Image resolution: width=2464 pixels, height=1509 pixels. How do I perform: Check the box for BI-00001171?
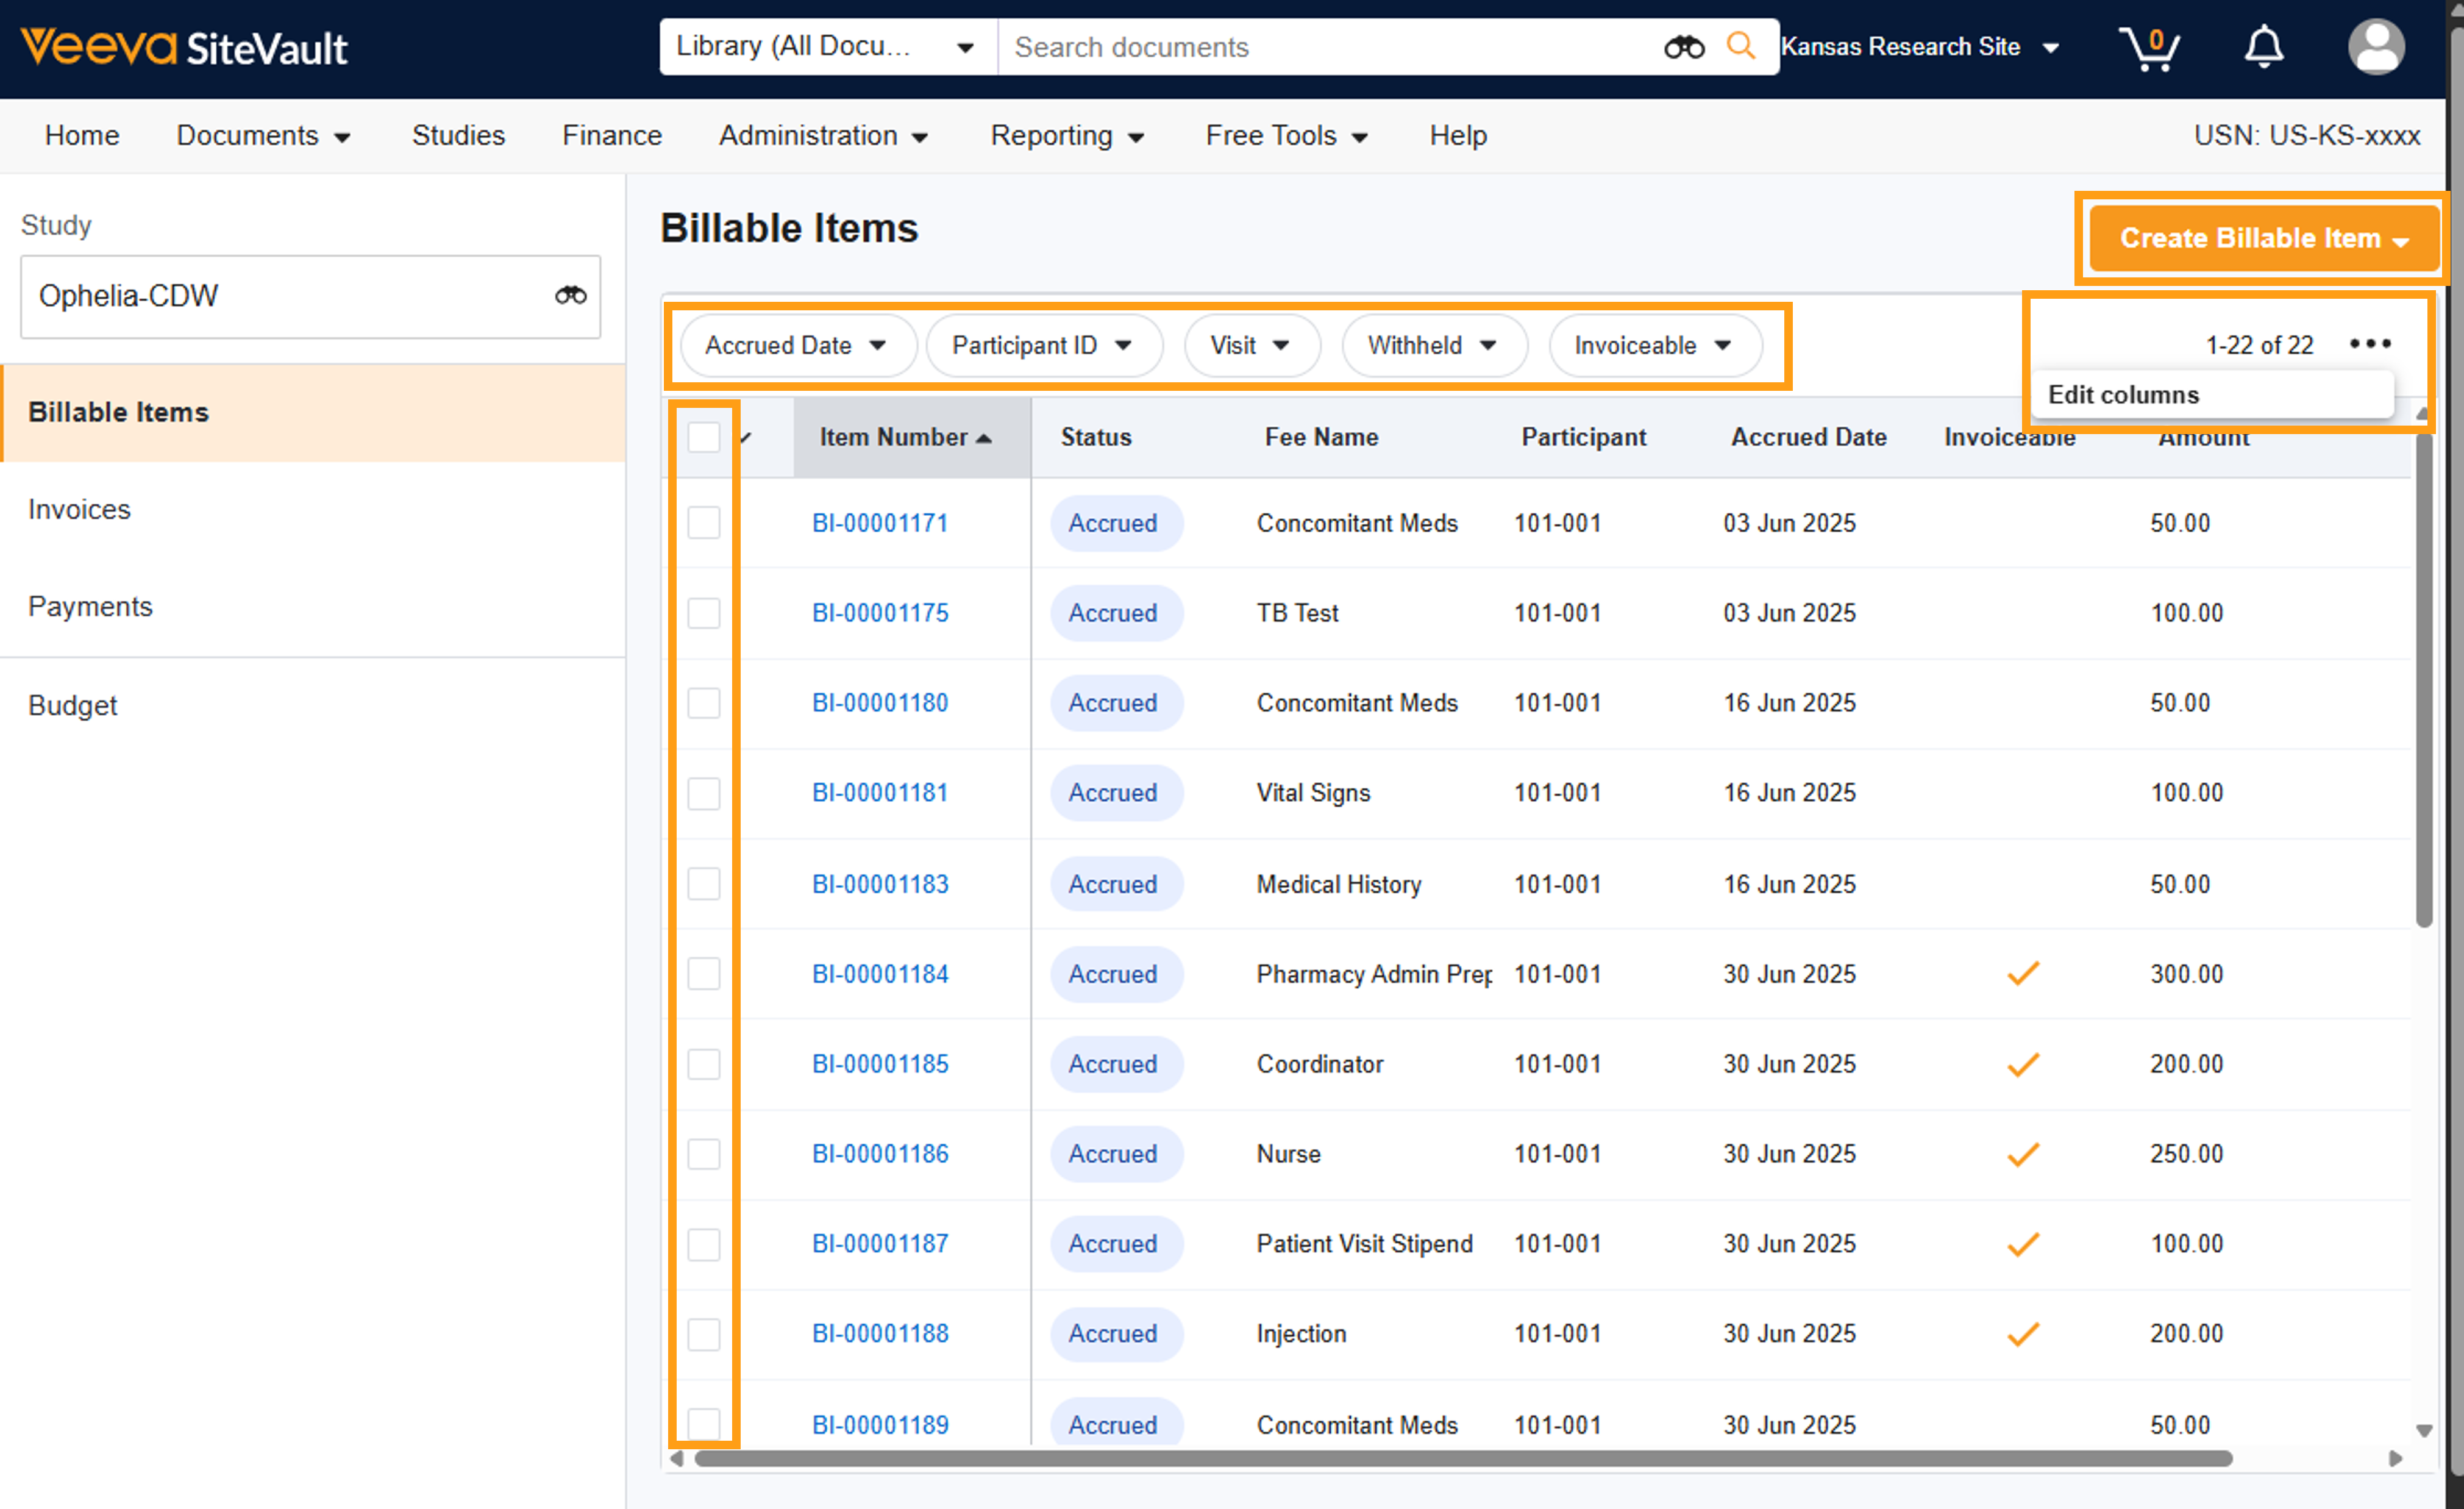tap(703, 523)
